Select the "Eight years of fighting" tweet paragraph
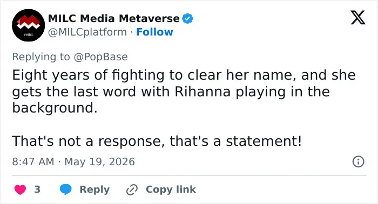 pos(184,92)
